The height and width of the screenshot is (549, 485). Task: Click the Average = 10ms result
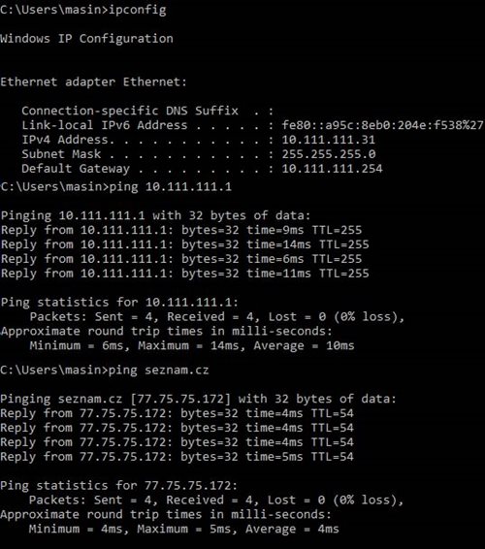click(304, 345)
